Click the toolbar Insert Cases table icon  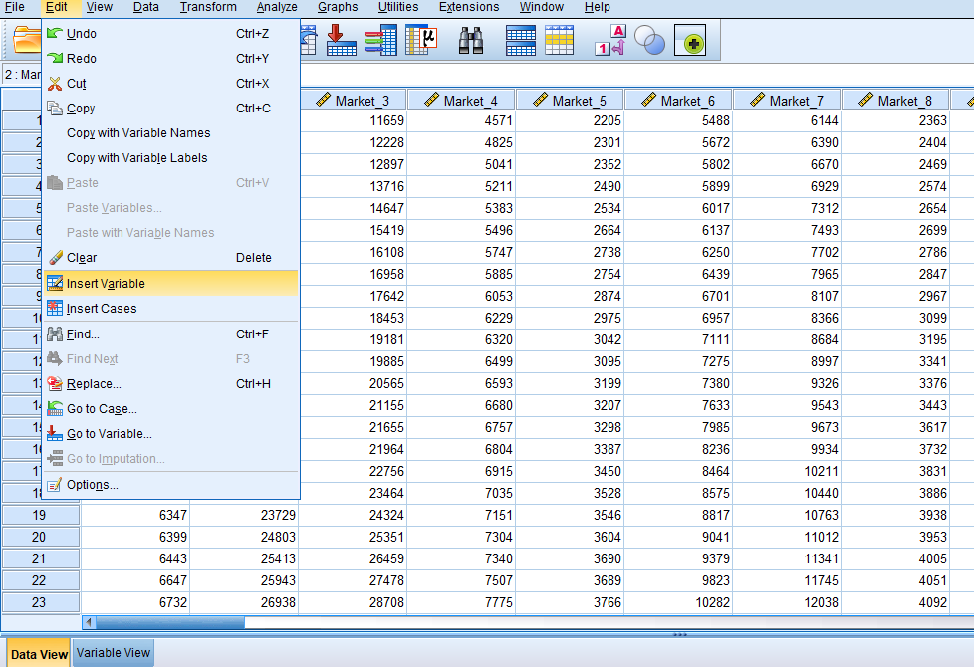[x=520, y=40]
